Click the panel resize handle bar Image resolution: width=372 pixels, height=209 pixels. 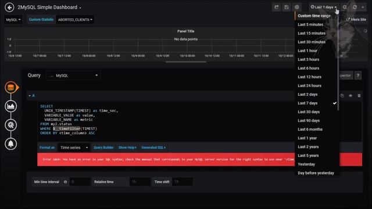(186, 62)
